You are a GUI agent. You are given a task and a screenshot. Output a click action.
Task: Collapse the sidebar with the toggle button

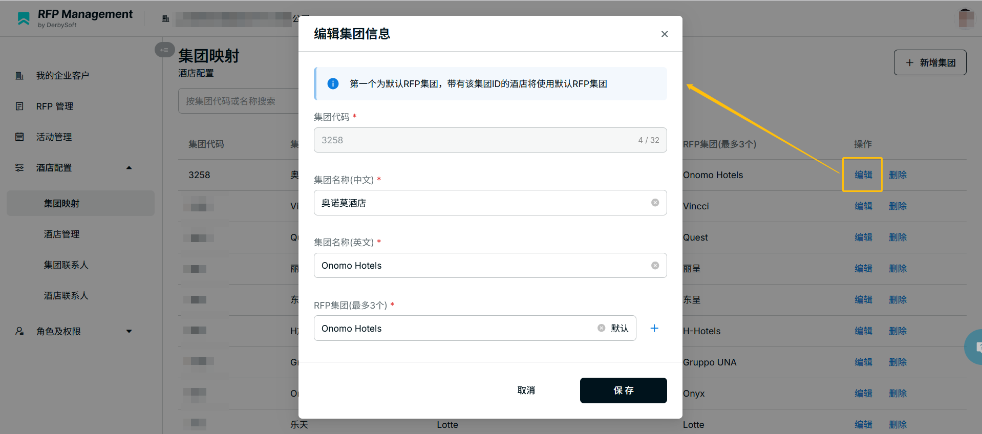[164, 50]
